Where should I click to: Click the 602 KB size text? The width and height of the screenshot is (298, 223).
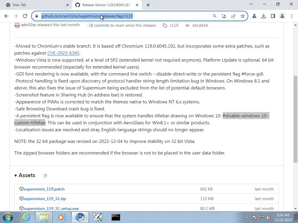pos(206,189)
